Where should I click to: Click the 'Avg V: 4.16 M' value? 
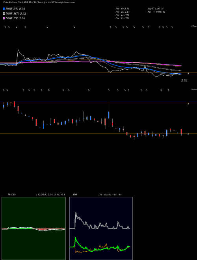pos(156,9)
